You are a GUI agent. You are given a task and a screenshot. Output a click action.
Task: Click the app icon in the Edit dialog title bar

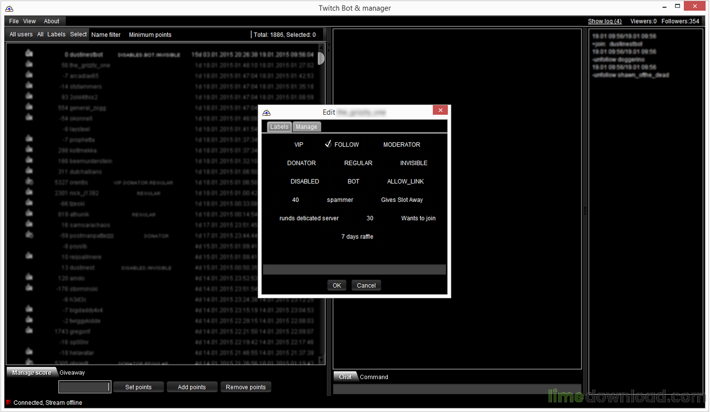pyautogui.click(x=266, y=112)
